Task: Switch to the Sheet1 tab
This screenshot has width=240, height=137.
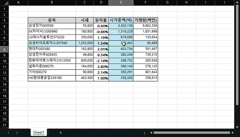Action: coord(39,132)
